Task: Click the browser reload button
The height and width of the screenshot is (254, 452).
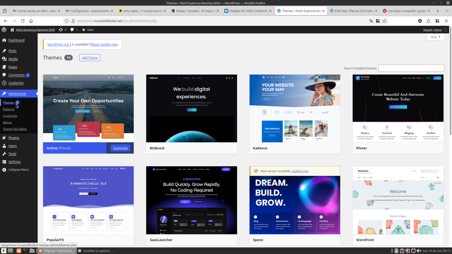Action: click(x=22, y=21)
